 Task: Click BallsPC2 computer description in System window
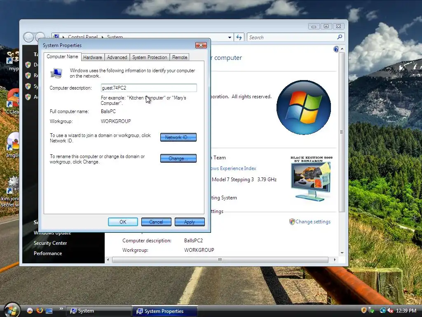(194, 241)
